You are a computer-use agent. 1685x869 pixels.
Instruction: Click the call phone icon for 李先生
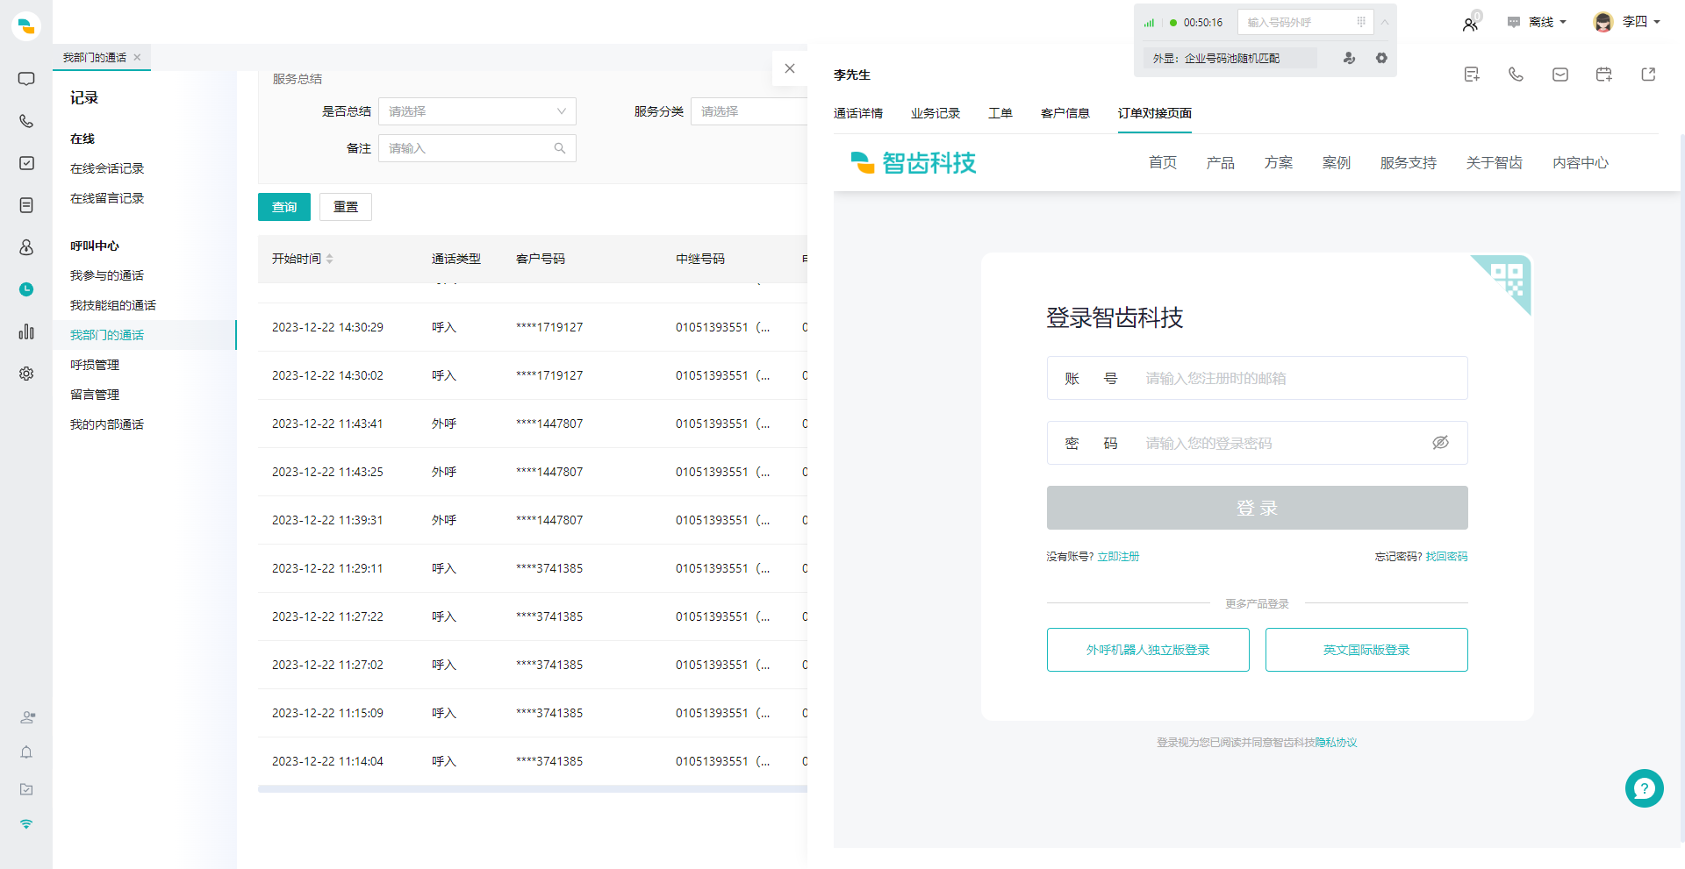[x=1516, y=75]
